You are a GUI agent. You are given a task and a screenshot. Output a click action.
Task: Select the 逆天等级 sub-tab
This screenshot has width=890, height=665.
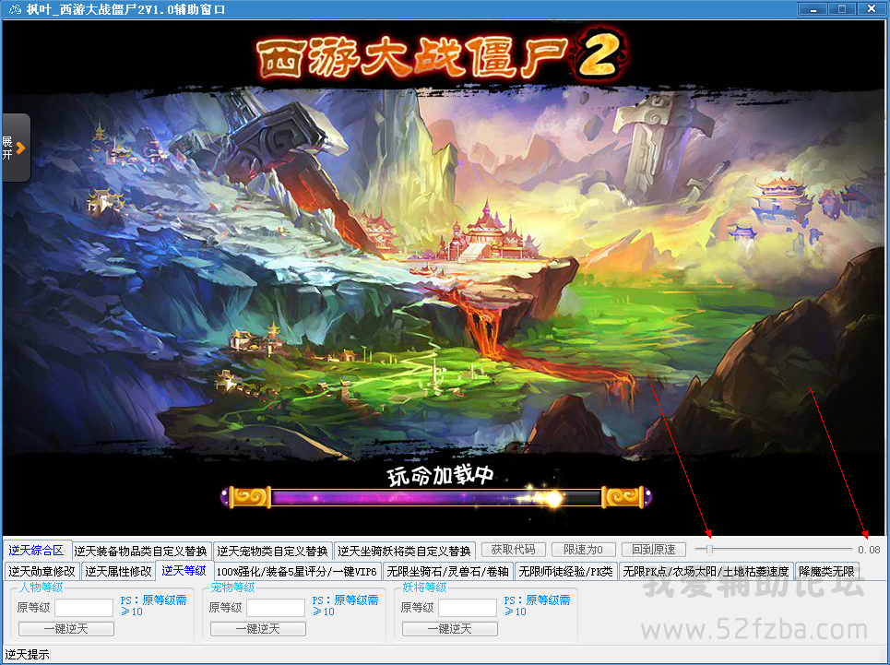tap(184, 570)
